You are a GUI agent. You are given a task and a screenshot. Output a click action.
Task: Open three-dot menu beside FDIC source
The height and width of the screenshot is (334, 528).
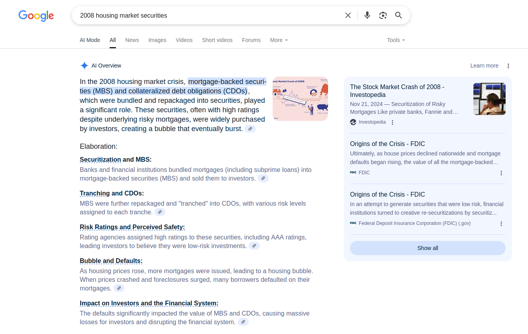coord(501,173)
